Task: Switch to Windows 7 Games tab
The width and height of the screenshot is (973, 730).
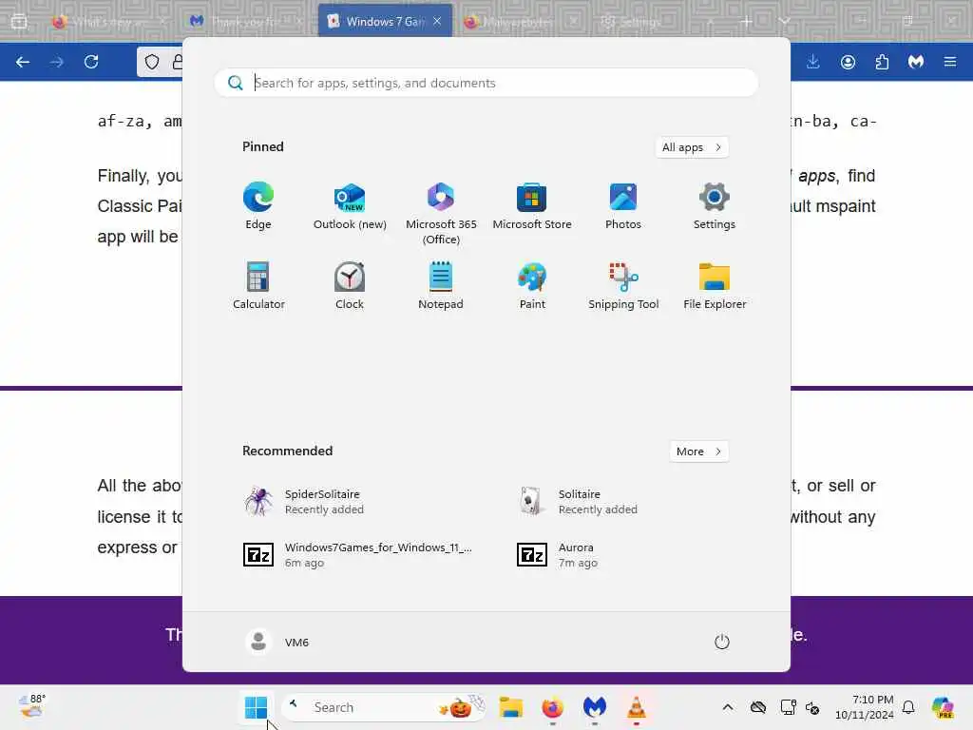Action: click(385, 21)
